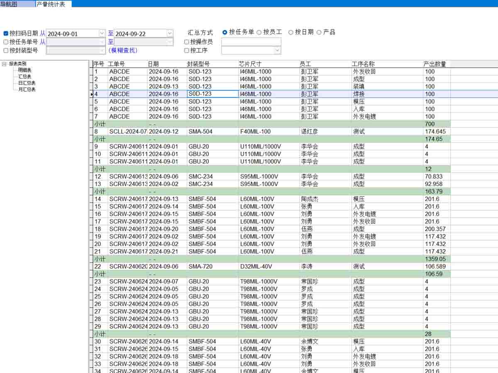
Task: Enable the 按任务单号 filter checkbox
Action: click(6, 42)
